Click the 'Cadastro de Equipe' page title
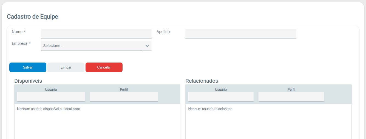Image resolution: width=366 pixels, height=139 pixels. click(x=32, y=17)
